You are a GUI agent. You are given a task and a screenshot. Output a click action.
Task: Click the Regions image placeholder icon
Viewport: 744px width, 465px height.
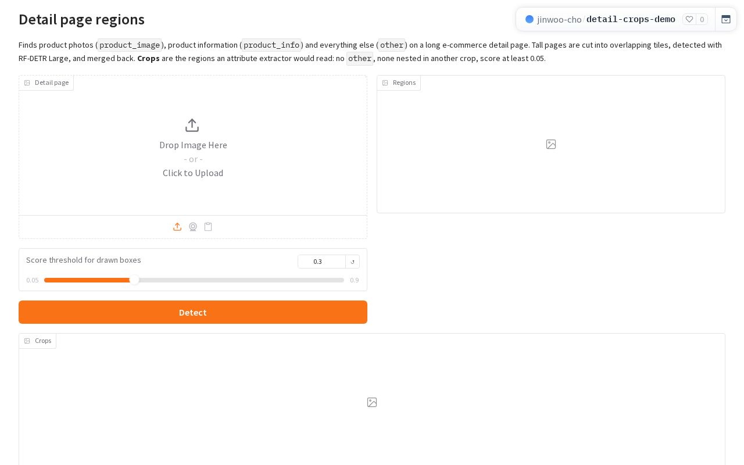[551, 144]
